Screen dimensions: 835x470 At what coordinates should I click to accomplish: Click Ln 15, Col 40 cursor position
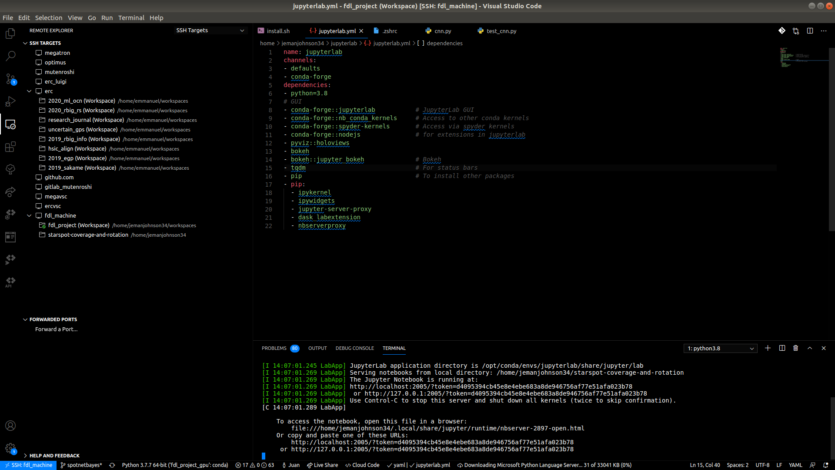pos(705,465)
